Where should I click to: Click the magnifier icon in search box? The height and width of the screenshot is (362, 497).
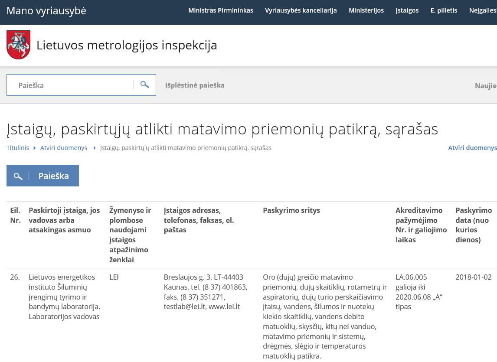[145, 85]
